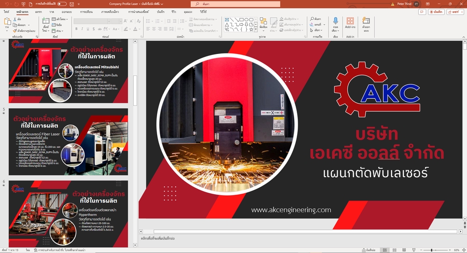
Task: Toggle Strikethrough formatting
Action: click(x=99, y=29)
